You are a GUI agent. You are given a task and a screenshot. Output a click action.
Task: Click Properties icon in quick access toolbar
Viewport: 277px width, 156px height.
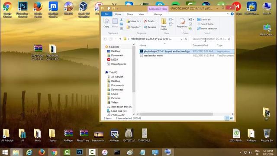coord(109,8)
